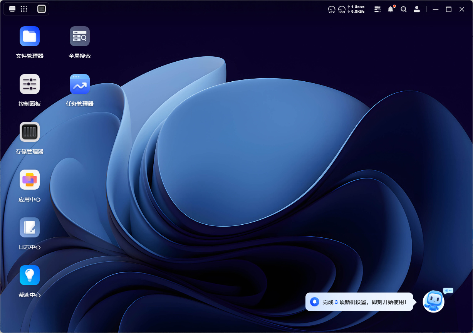Open 日志中心 log center
This screenshot has width=473, height=333.
[x=30, y=227]
